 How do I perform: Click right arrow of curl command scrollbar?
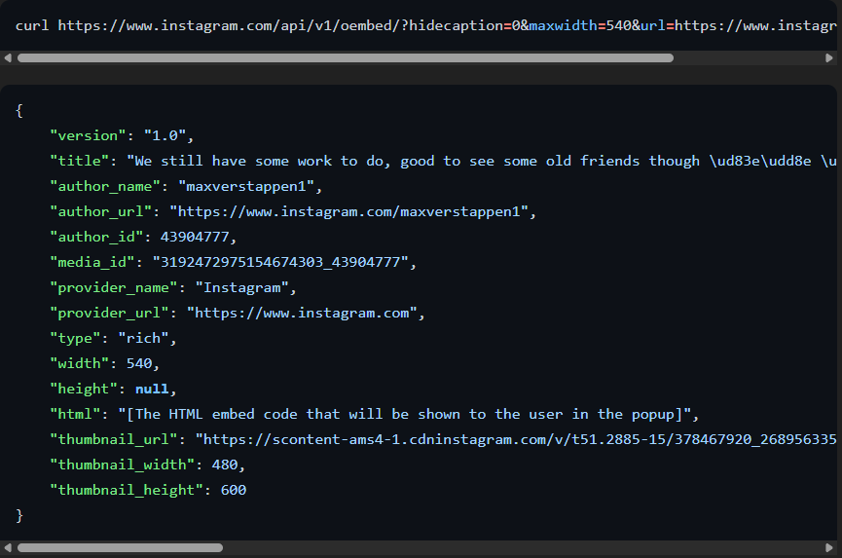pos(829,58)
